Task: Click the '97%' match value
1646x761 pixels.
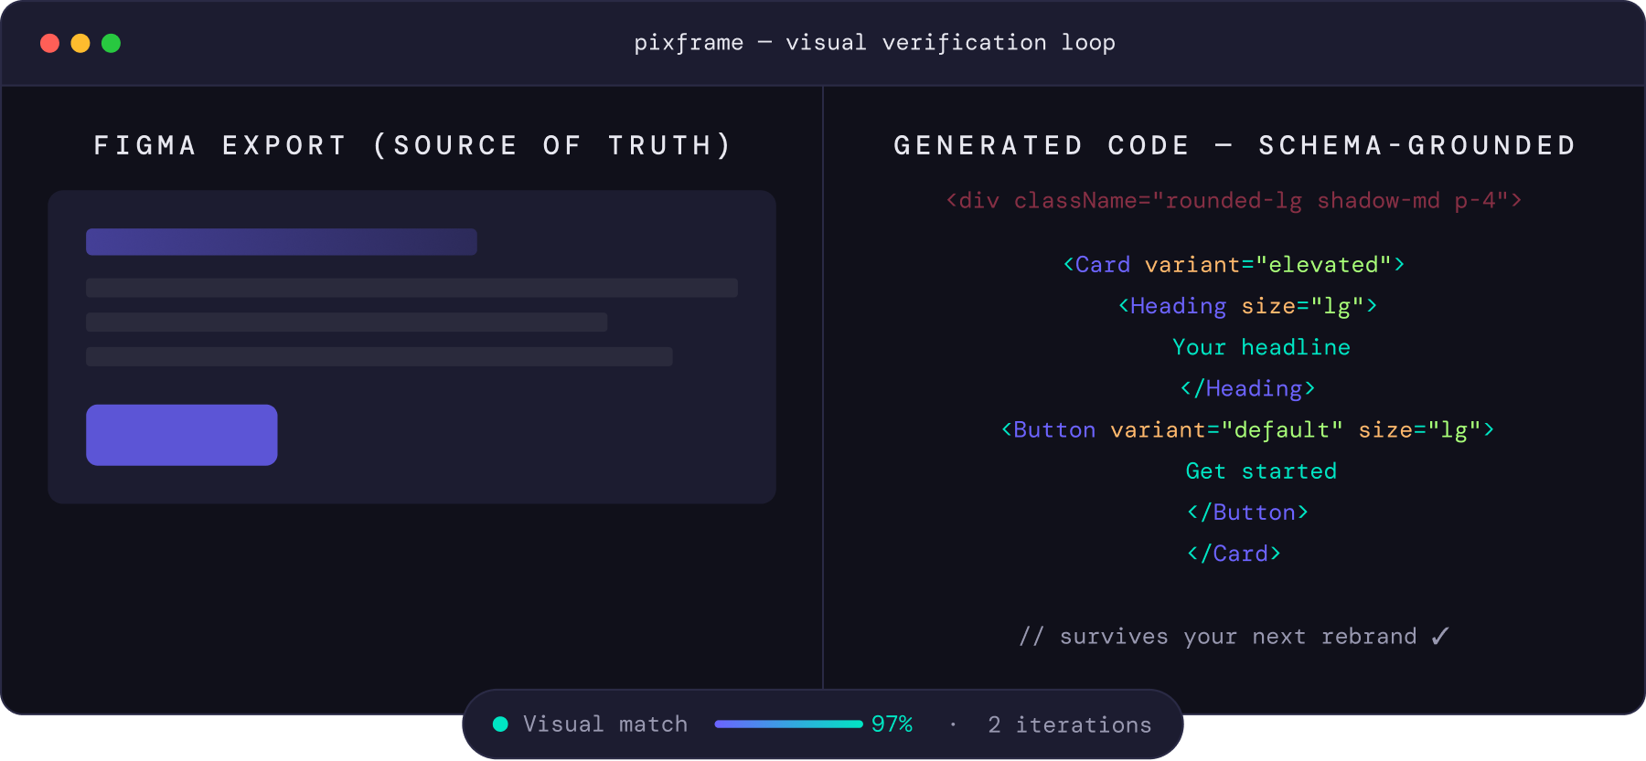Action: tap(892, 724)
